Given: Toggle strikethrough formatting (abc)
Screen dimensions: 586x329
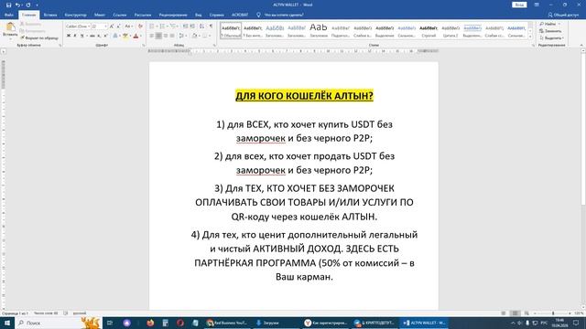Looking at the screenshot, I should pos(92,36).
